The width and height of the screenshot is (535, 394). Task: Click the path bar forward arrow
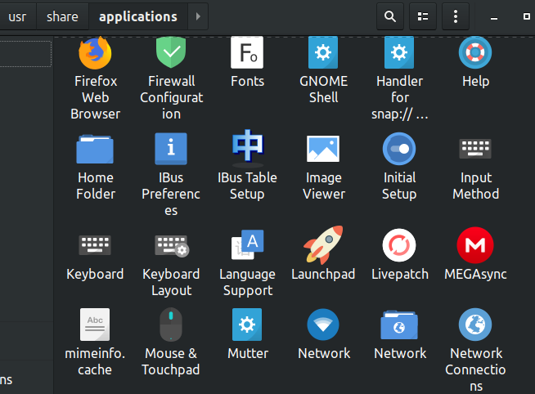198,16
